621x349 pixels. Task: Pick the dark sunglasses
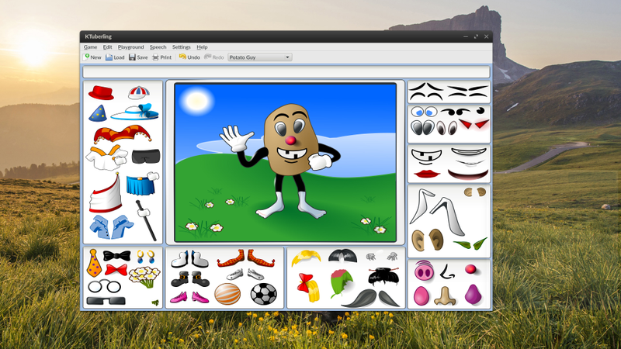coord(106,301)
